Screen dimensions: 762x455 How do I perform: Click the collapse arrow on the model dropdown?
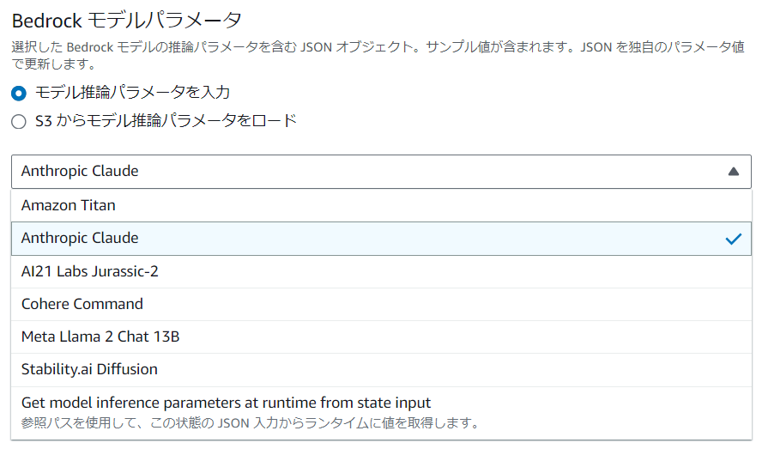coord(733,172)
